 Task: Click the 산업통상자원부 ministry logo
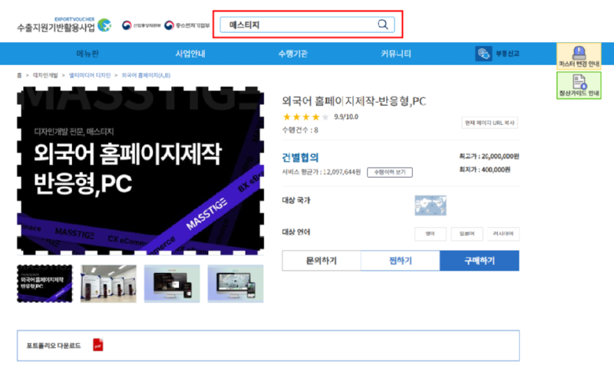pos(141,25)
